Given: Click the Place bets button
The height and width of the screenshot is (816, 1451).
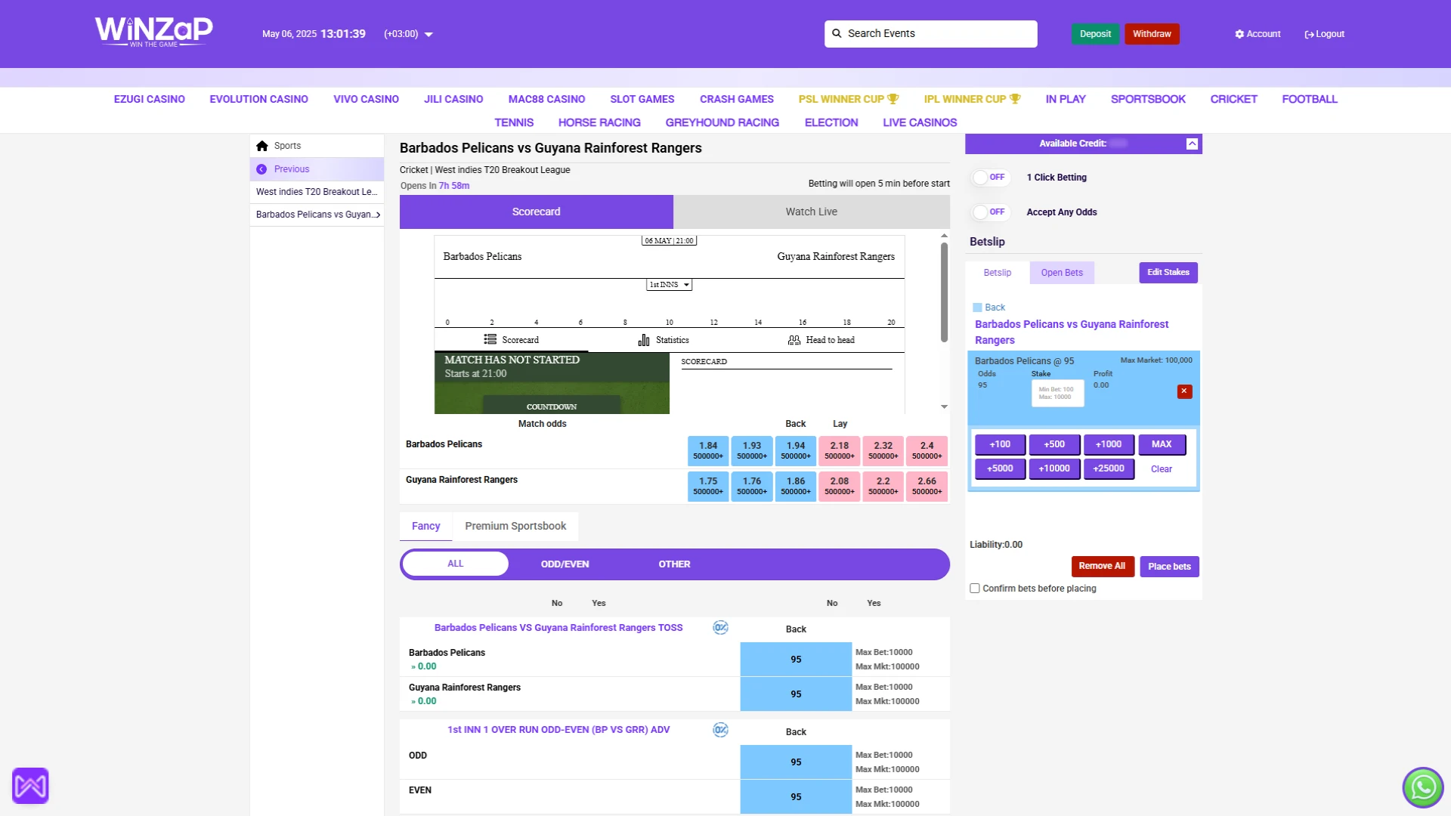Looking at the screenshot, I should pos(1169,566).
